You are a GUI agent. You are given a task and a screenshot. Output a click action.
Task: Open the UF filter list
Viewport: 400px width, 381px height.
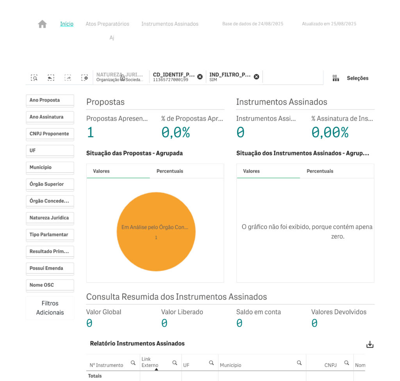pos(50,151)
